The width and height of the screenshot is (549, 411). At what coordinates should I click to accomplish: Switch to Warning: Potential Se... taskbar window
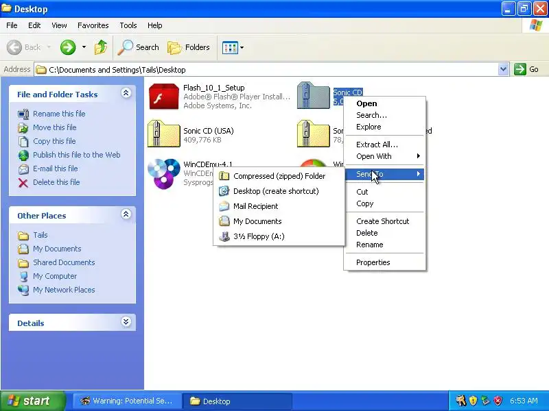point(128,401)
